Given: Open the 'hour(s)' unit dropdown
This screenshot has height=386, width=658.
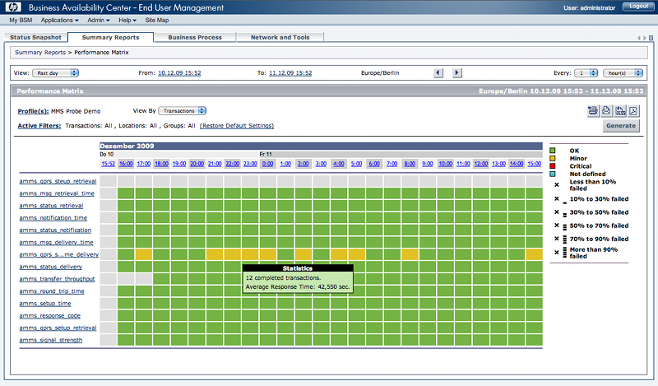Looking at the screenshot, I should coord(623,73).
